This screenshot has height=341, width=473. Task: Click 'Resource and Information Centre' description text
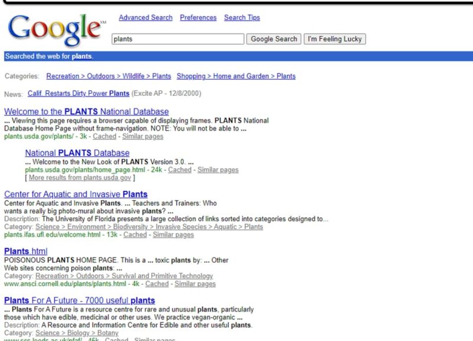point(147,325)
